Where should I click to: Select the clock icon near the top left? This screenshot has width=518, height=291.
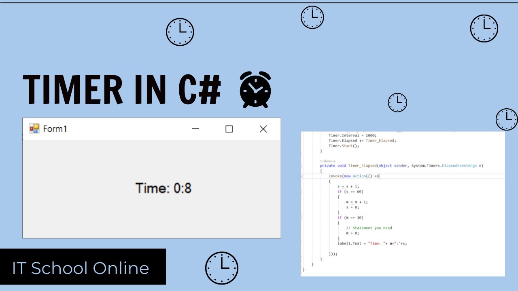pos(180,32)
